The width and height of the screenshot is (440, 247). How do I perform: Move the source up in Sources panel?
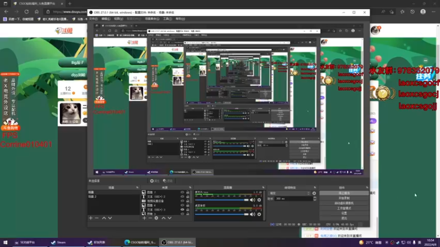click(x=163, y=218)
